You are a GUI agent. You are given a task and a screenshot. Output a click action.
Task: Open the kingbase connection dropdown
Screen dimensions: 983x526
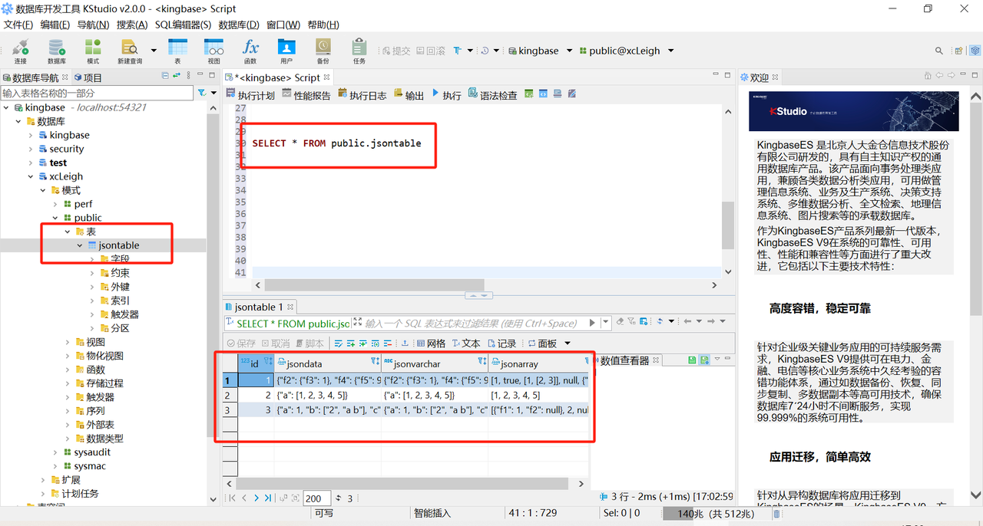[570, 51]
